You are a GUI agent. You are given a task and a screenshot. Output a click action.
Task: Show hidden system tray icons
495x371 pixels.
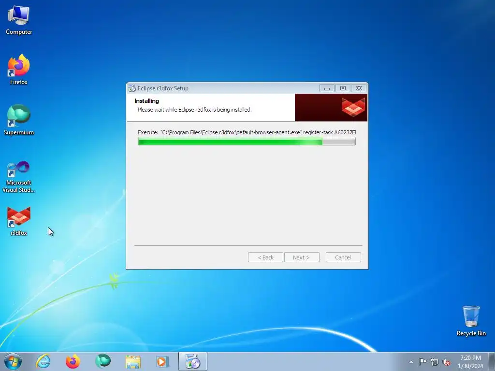pos(411,362)
